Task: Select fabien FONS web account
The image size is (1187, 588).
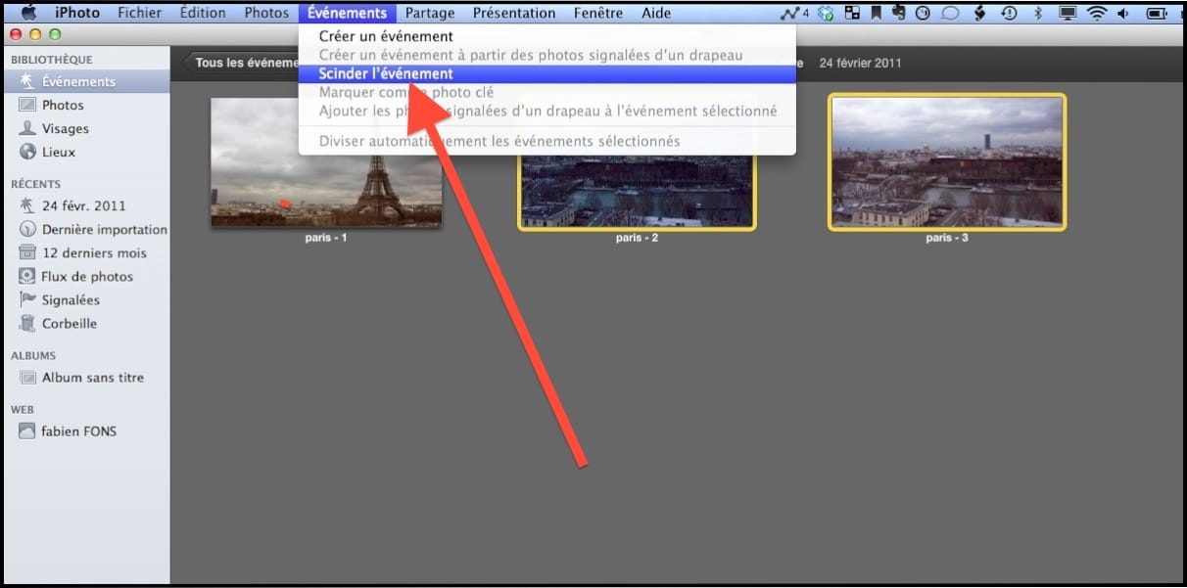Action: tap(87, 430)
